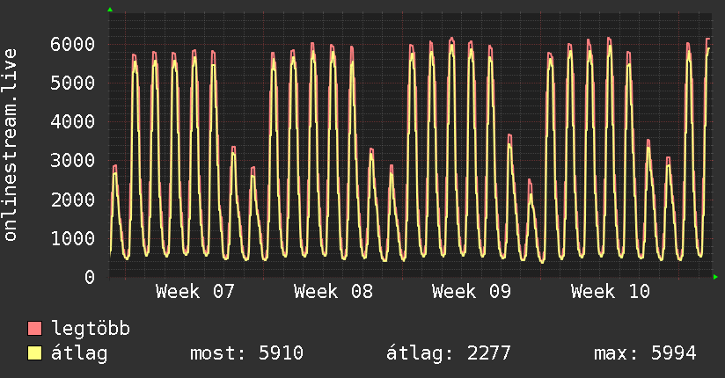Click the 5000 y-axis label
This screenshot has width=725, height=378.
pos(73,84)
